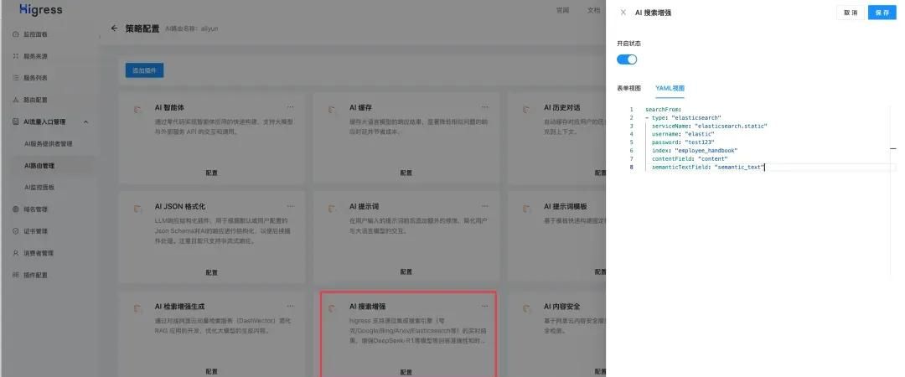Click the 取消 button in drawer
Viewport: 905px width, 377px height.
pyautogui.click(x=851, y=13)
